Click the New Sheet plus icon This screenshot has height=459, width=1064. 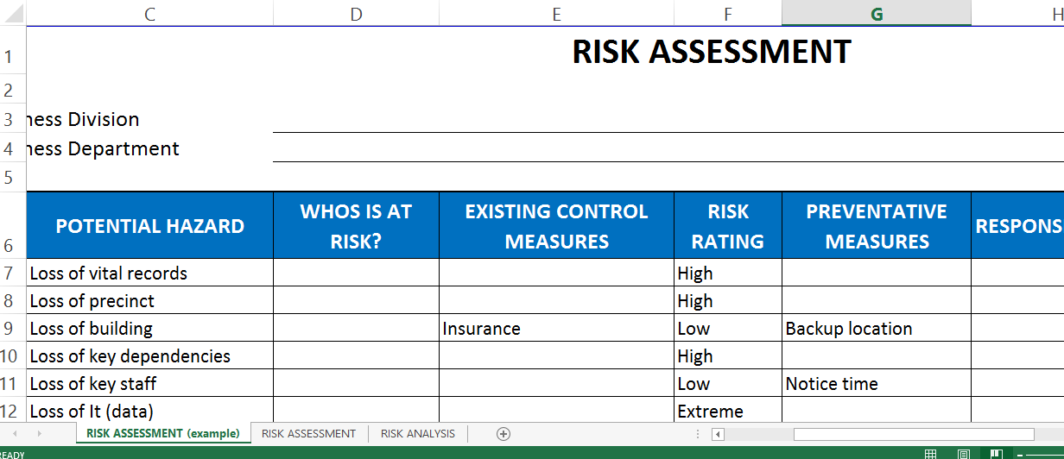point(503,433)
